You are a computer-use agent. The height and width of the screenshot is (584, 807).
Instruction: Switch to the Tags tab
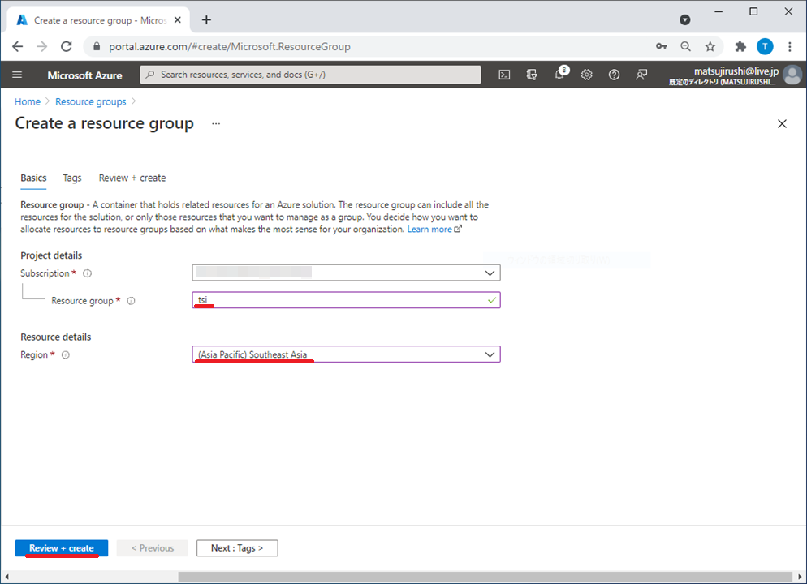click(x=72, y=178)
